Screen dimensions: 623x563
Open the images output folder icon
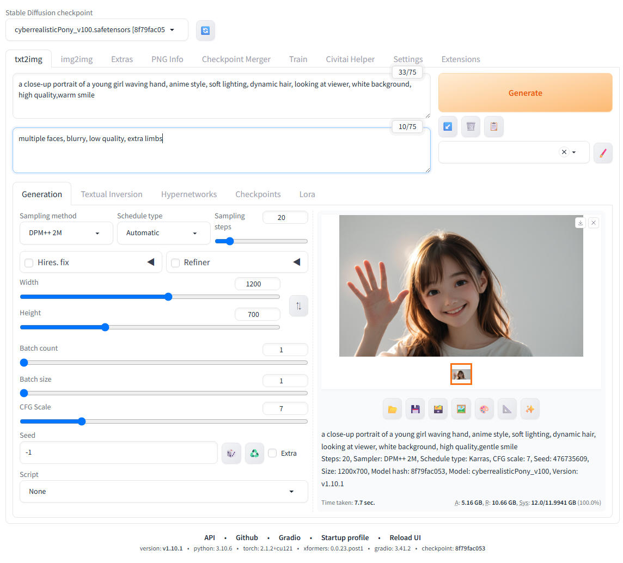click(x=392, y=409)
